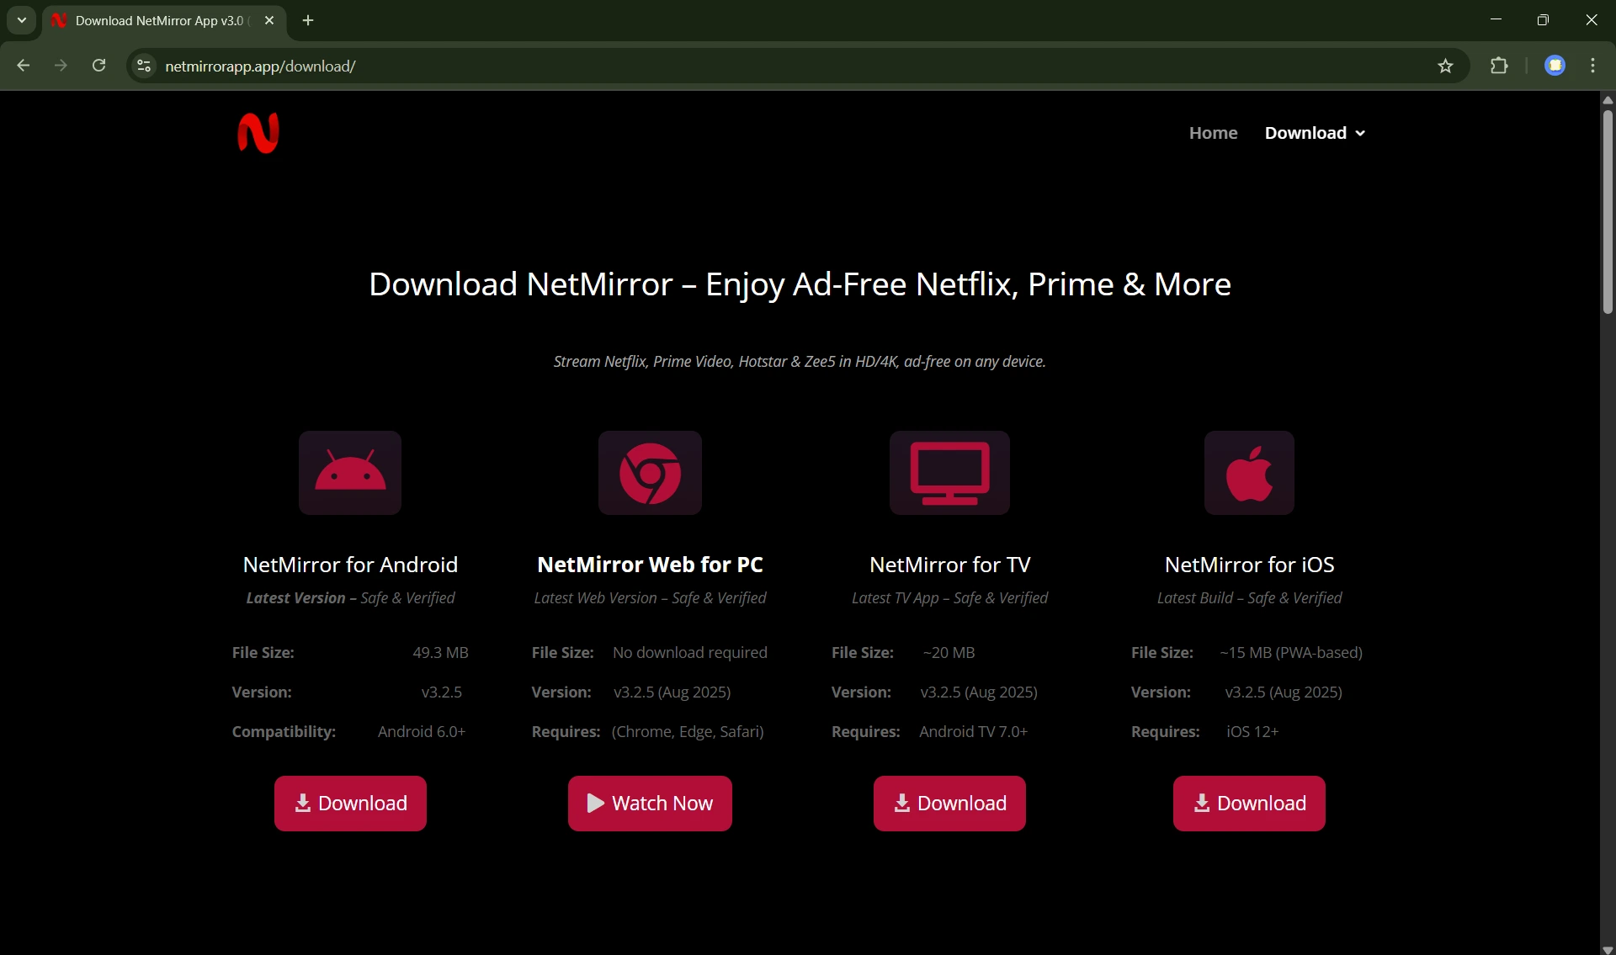Open site information icon in address bar
The height and width of the screenshot is (955, 1616).
pyautogui.click(x=144, y=66)
